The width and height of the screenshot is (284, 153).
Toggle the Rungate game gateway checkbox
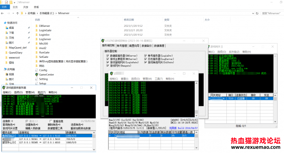108,66
